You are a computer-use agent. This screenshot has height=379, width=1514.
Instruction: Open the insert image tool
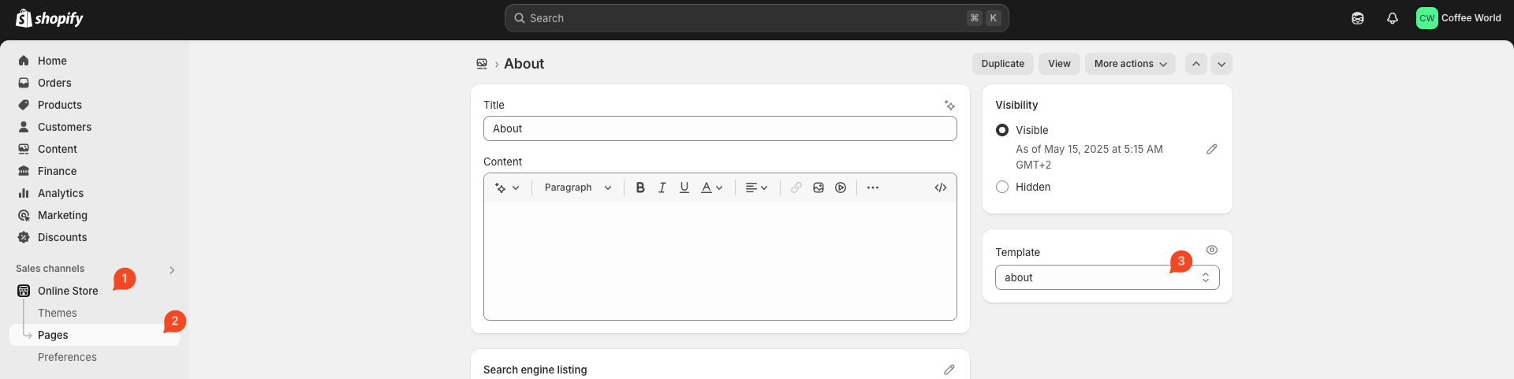point(819,188)
